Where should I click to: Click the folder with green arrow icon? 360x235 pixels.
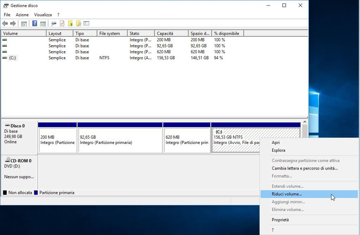pos(70,23)
